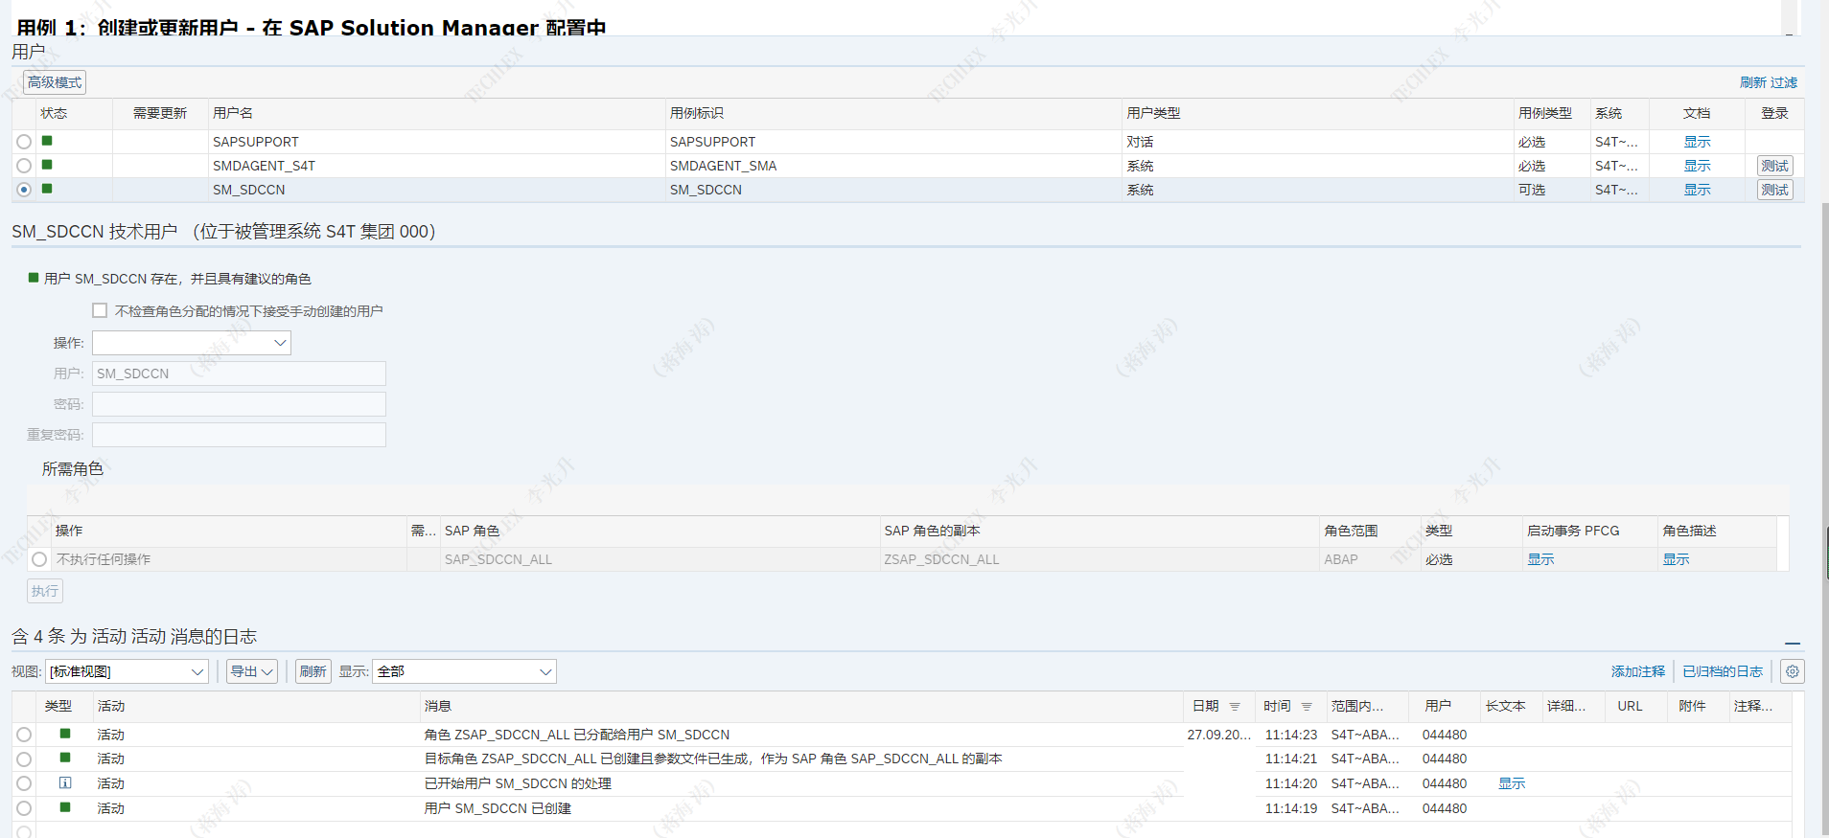Open 显示 long text link in log
The image size is (1829, 838).
[x=1512, y=783]
